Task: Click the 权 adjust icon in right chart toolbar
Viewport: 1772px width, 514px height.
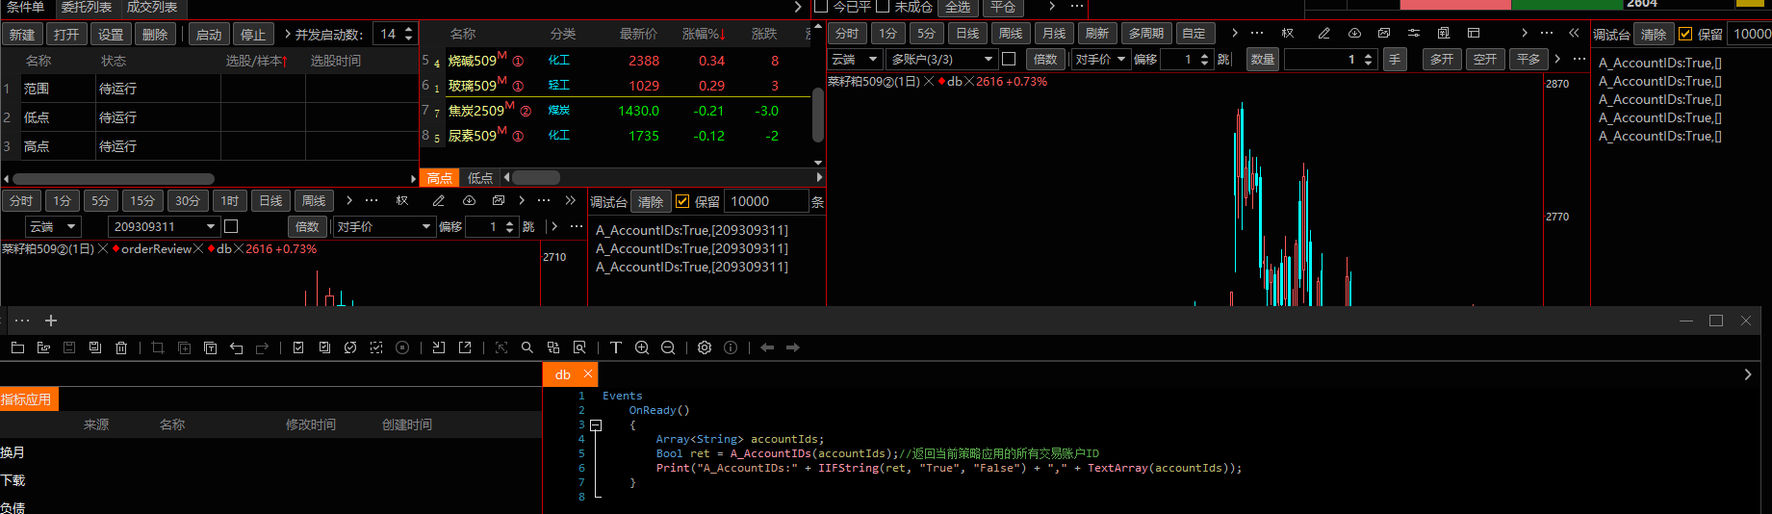Action: 1288,33
